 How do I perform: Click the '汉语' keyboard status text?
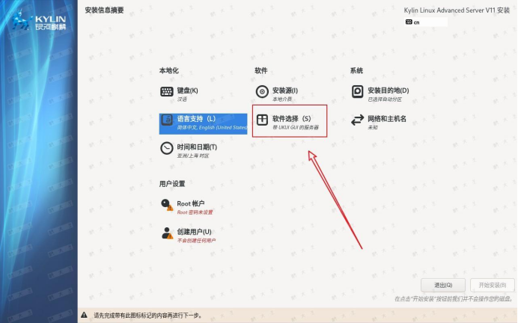[182, 99]
